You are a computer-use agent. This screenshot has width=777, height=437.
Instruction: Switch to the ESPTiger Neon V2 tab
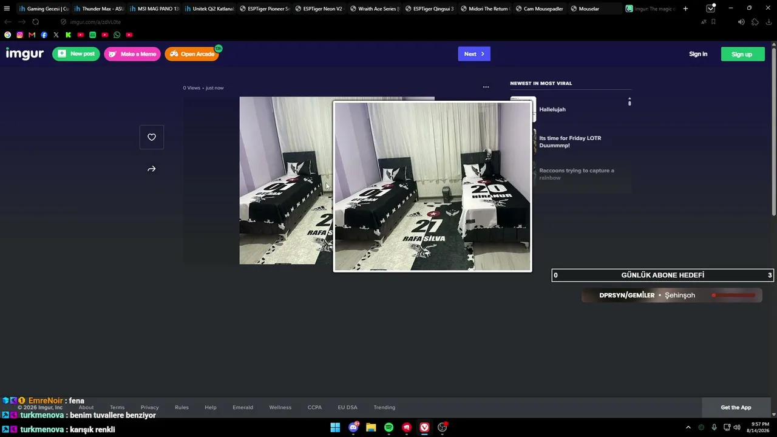point(319,8)
